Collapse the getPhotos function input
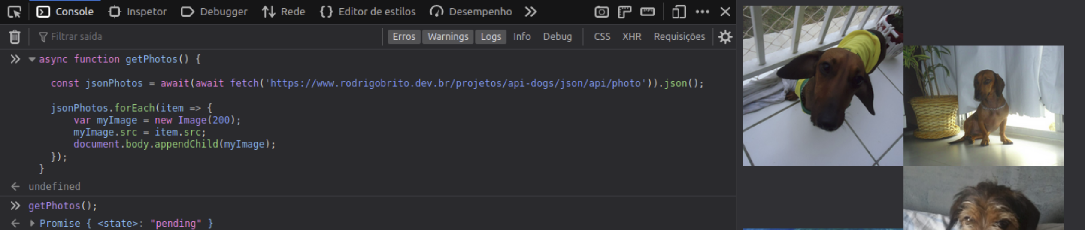1085x230 pixels. 32,59
